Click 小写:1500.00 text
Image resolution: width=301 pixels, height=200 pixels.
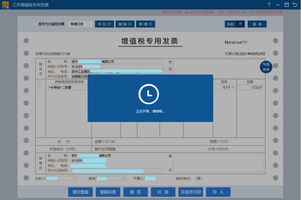click(218, 149)
